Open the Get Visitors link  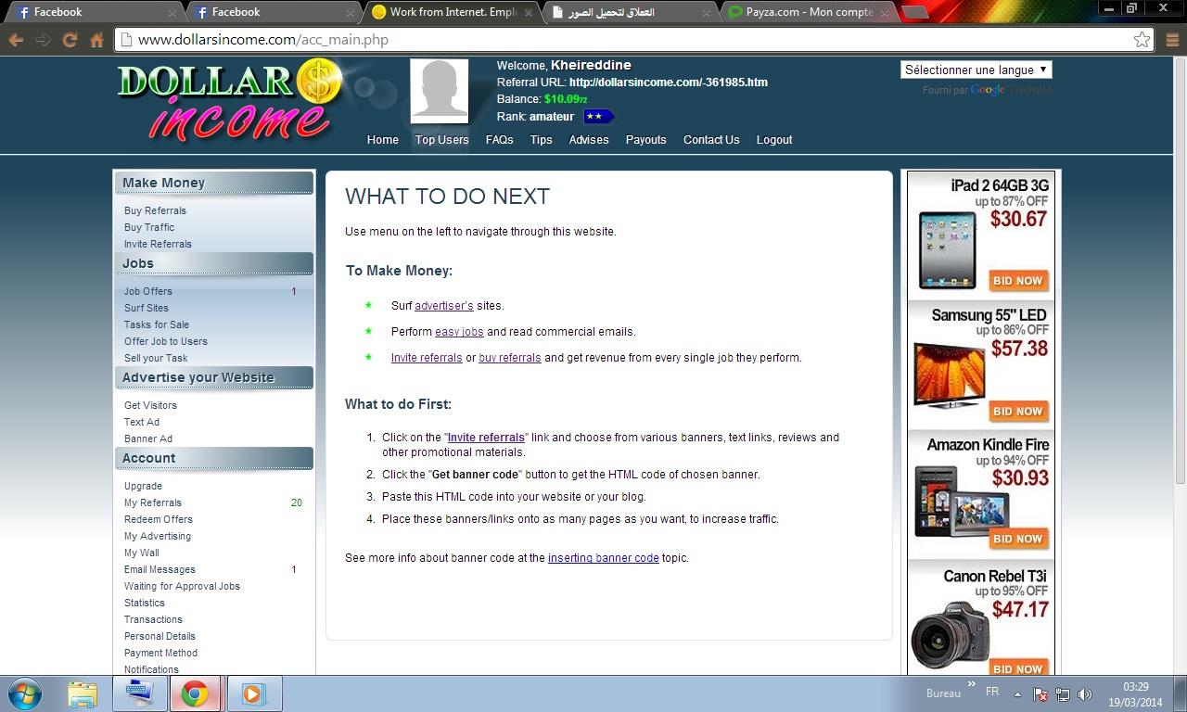pyautogui.click(x=150, y=405)
